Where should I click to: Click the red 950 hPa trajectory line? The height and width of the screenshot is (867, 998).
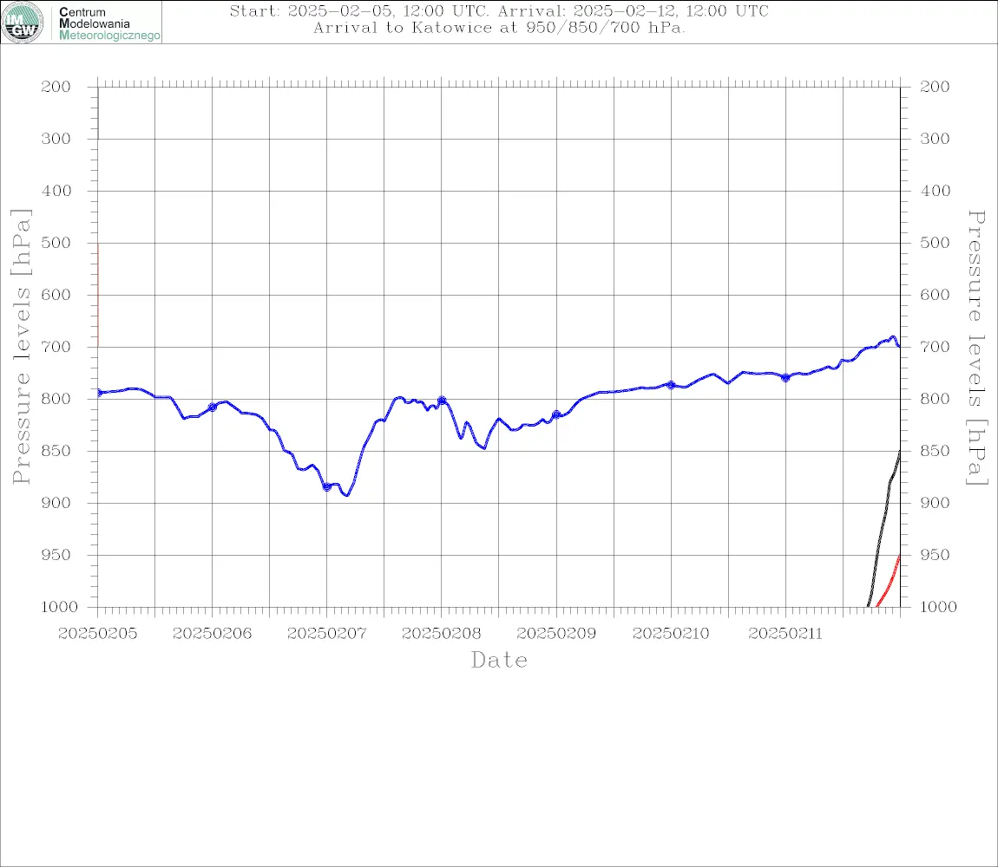[890, 583]
